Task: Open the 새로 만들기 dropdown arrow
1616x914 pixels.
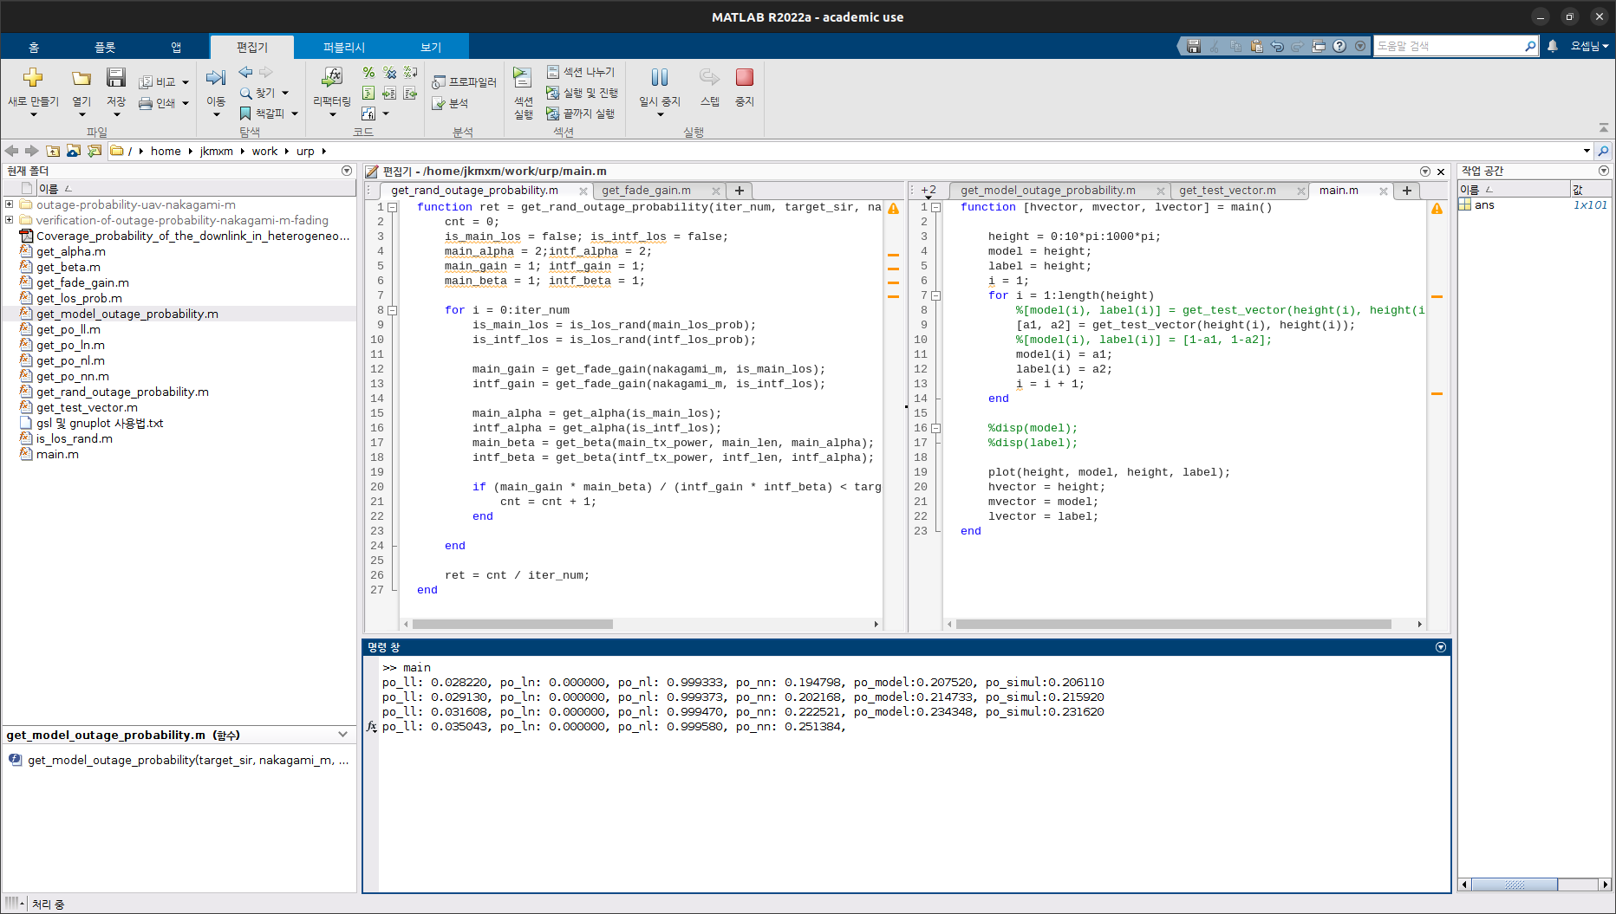Action: pyautogui.click(x=32, y=113)
